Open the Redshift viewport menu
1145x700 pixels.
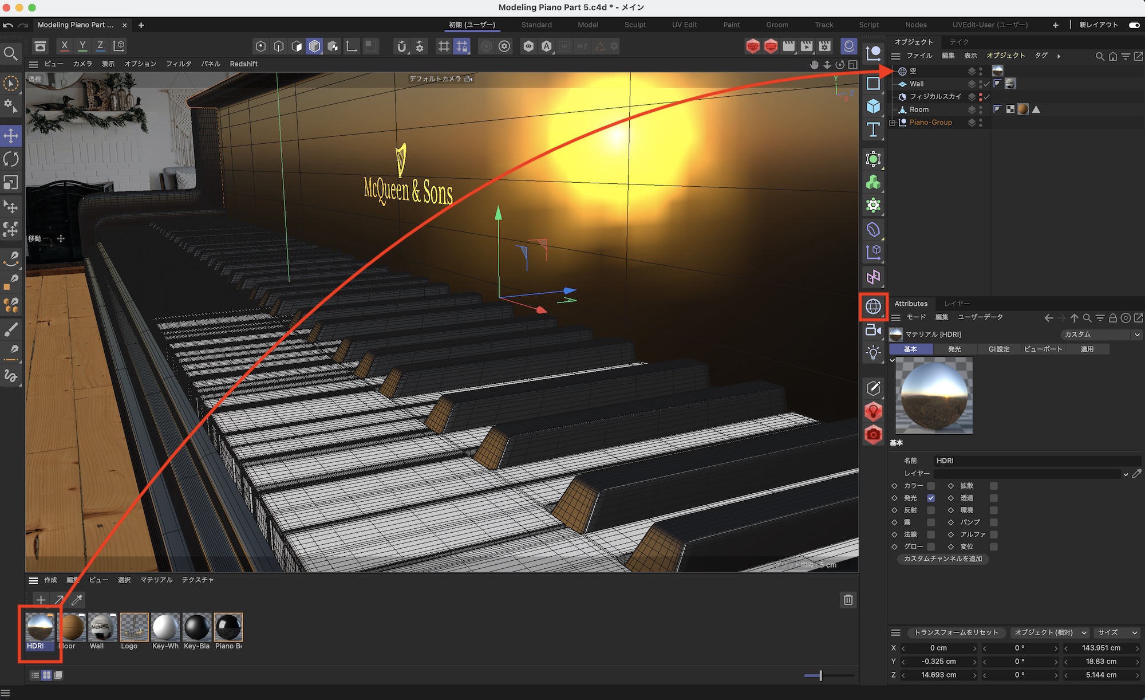click(x=243, y=64)
